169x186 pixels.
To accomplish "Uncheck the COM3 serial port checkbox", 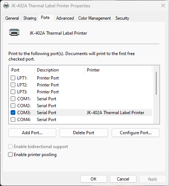I will [13, 113].
